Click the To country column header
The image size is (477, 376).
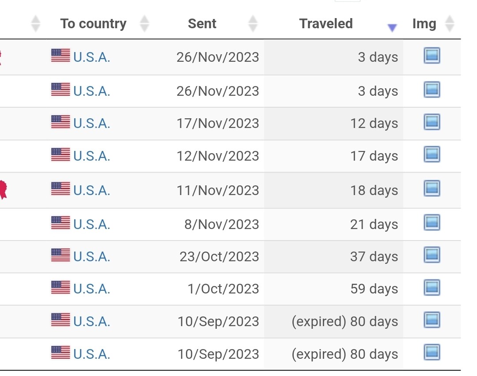click(93, 24)
